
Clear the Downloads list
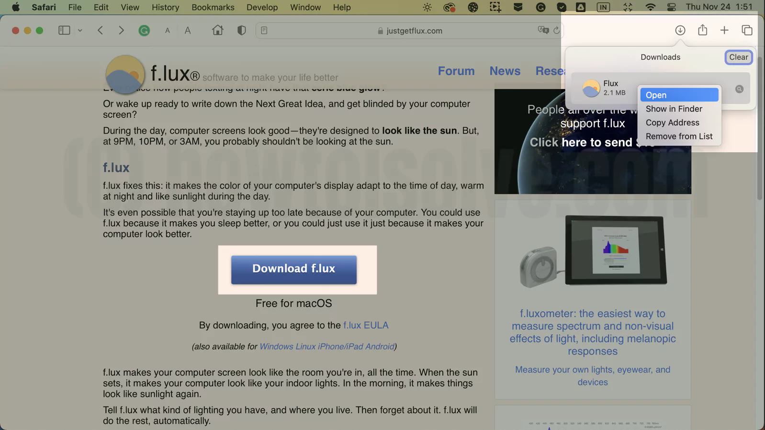tap(739, 57)
